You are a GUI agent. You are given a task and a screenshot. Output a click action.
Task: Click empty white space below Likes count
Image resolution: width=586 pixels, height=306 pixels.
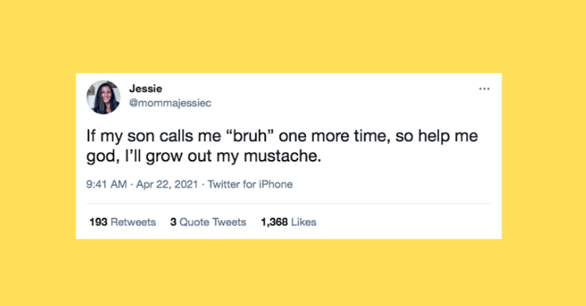click(x=289, y=234)
